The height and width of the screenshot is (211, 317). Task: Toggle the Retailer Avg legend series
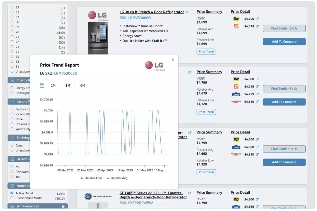pyautogui.click(x=117, y=178)
